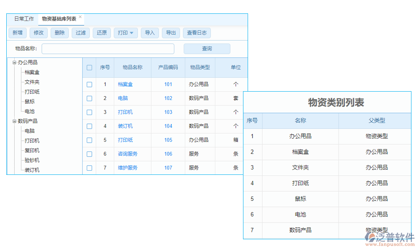Image resolution: width=419 pixels, height=251 pixels.
Task: Toggle the select-all checkbox in table header
Action: pyautogui.click(x=89, y=67)
